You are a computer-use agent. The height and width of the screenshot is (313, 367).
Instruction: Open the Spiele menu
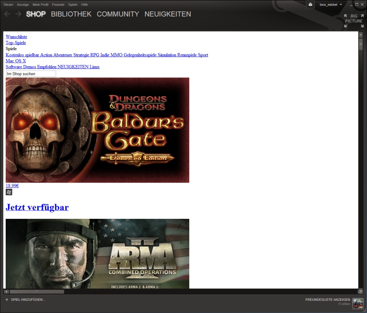click(x=73, y=4)
